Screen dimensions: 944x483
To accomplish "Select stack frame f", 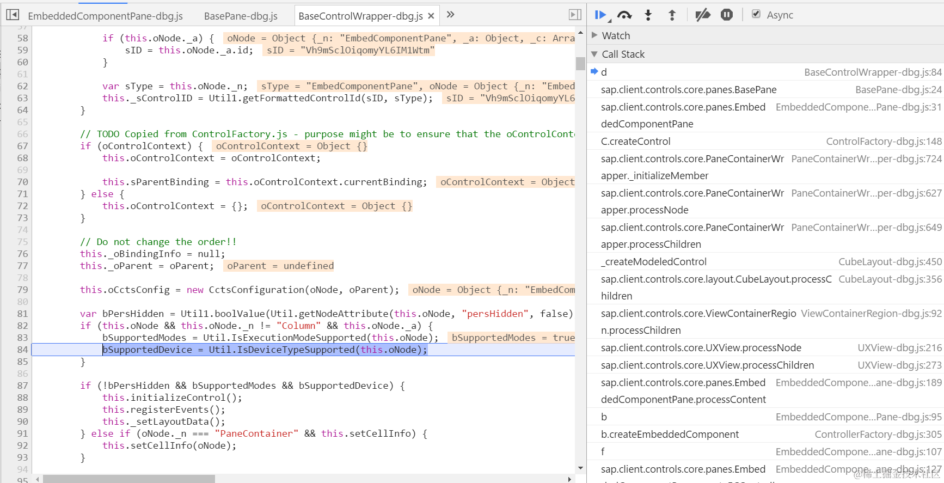I will [x=765, y=452].
